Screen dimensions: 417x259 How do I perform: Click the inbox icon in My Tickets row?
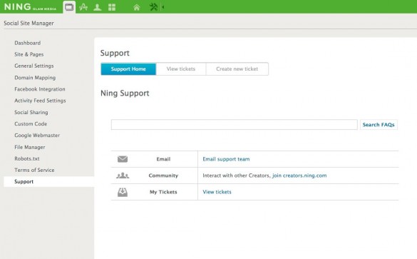[123, 192]
